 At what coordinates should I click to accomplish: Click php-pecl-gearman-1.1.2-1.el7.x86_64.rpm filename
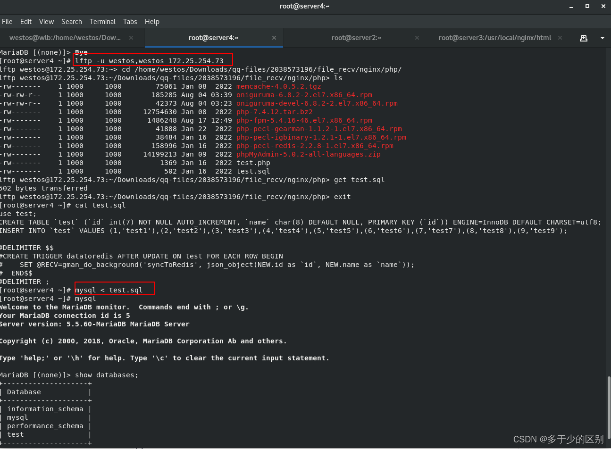point(319,129)
